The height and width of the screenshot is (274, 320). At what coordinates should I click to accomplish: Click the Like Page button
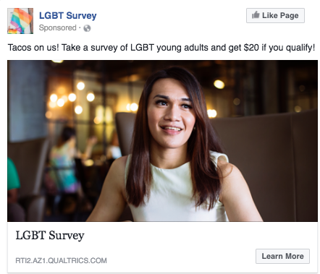click(275, 15)
